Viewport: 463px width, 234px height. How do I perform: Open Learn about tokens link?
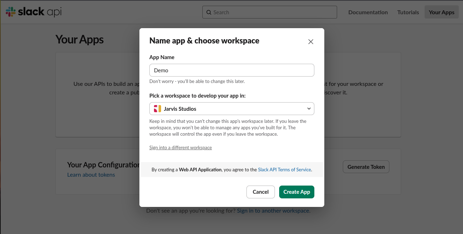tap(91, 175)
